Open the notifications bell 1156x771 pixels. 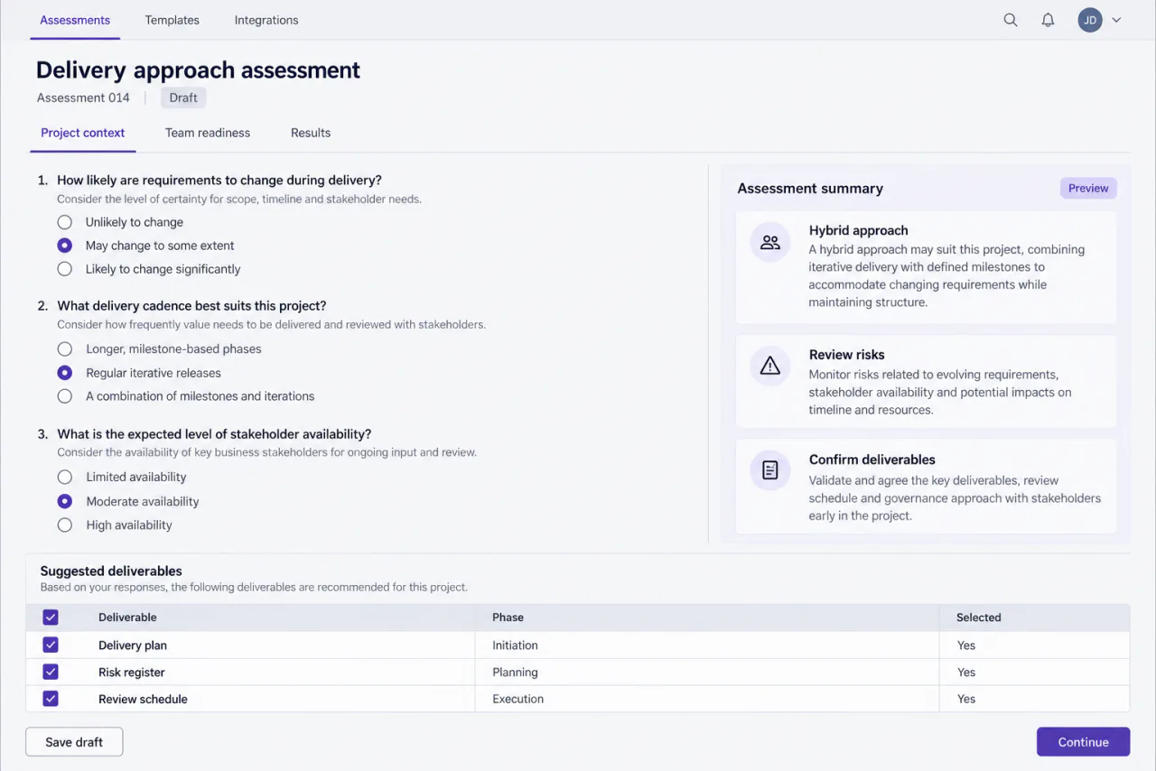(x=1048, y=20)
